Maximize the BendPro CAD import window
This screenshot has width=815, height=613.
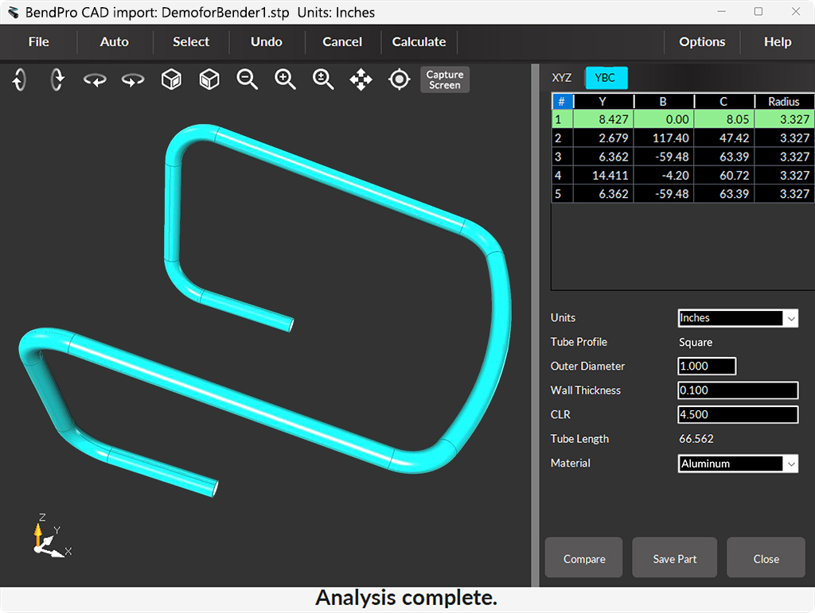(758, 11)
